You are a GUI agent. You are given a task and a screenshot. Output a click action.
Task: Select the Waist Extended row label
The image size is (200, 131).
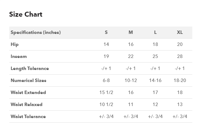28,92
